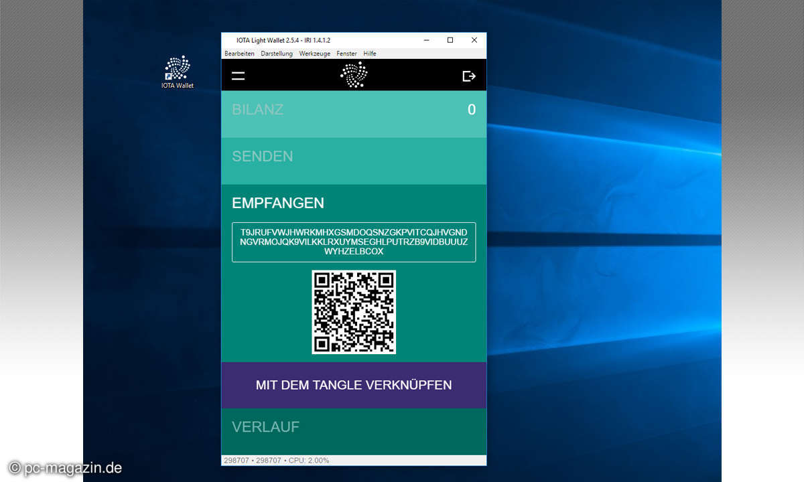Image resolution: width=804 pixels, height=482 pixels.
Task: Open the hamburger menu in the wallet
Action: [238, 76]
